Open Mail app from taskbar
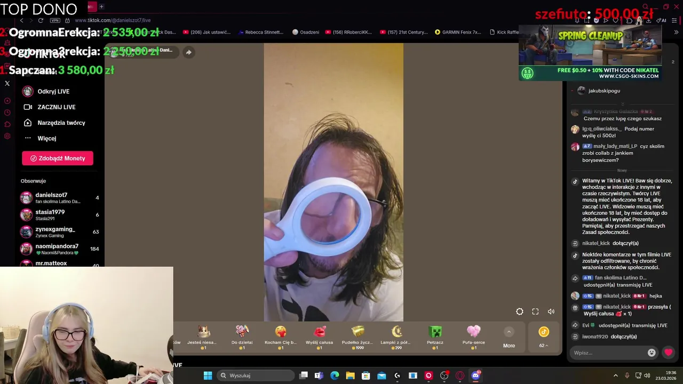683x384 pixels. pos(382,375)
